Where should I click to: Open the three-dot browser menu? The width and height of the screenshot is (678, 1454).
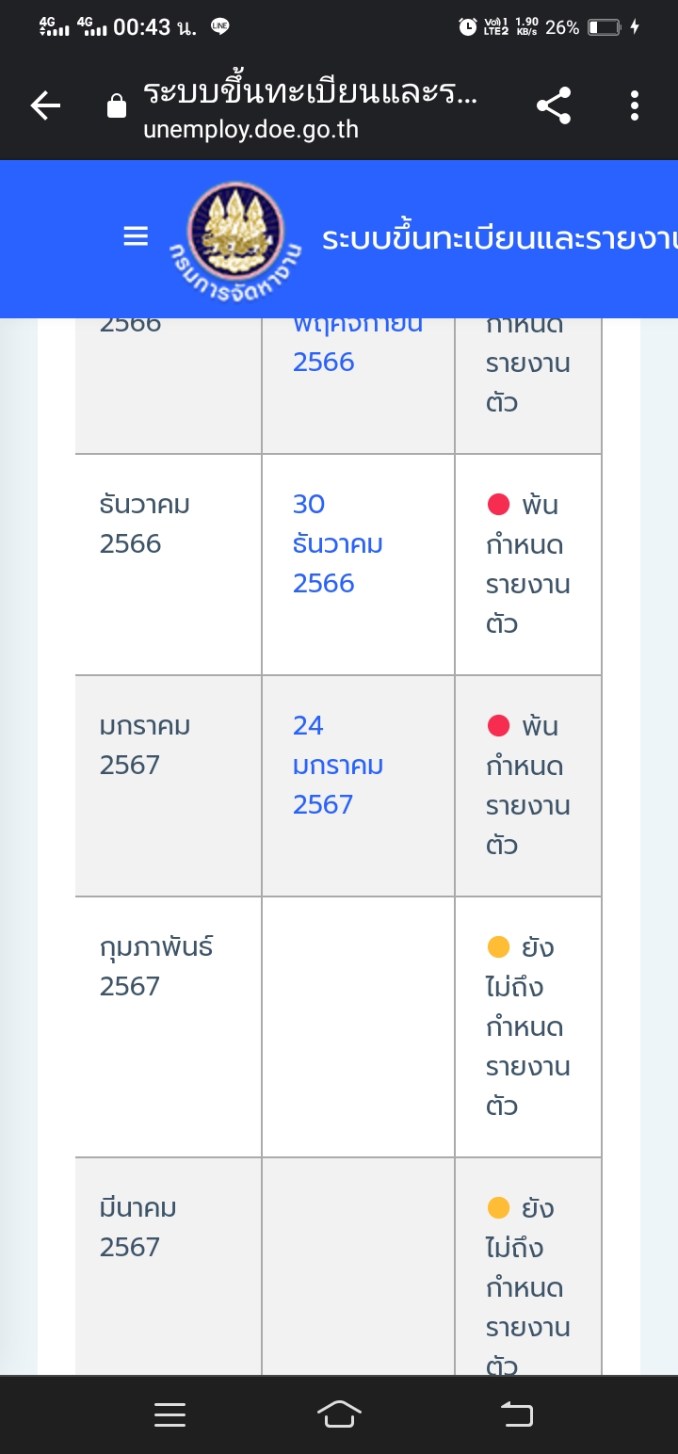coord(635,105)
